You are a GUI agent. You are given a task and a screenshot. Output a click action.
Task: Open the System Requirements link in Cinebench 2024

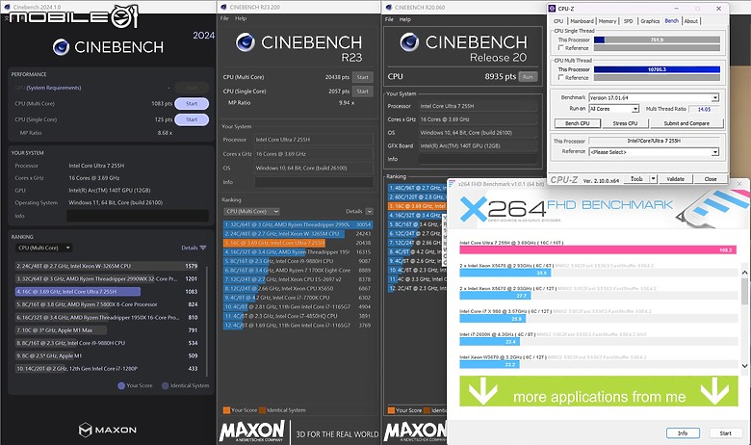(x=54, y=88)
